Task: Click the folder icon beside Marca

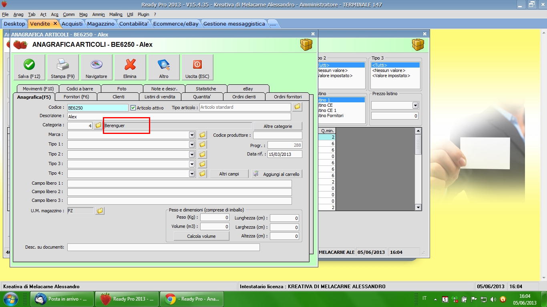Action: pyautogui.click(x=202, y=135)
